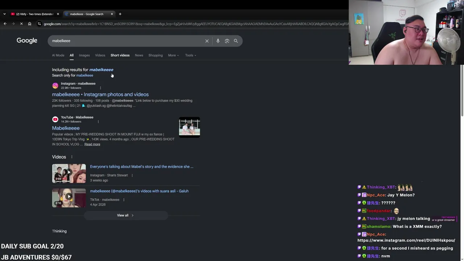Open the Videos section options menu
Image resolution: width=464 pixels, height=261 pixels.
click(x=72, y=157)
